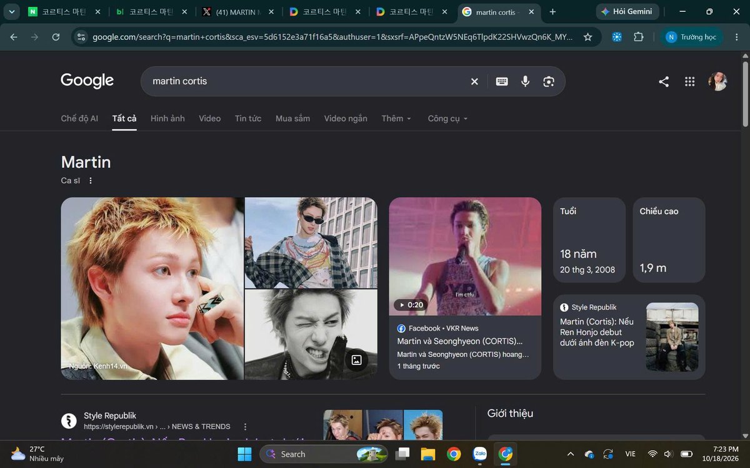Open the on-screen keyboard input tool
750x468 pixels.
pos(502,82)
